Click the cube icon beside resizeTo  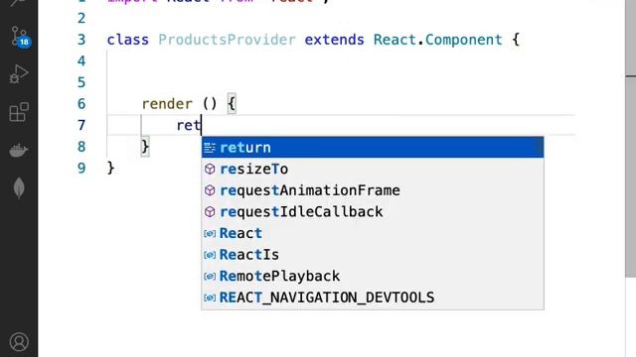tap(210, 169)
